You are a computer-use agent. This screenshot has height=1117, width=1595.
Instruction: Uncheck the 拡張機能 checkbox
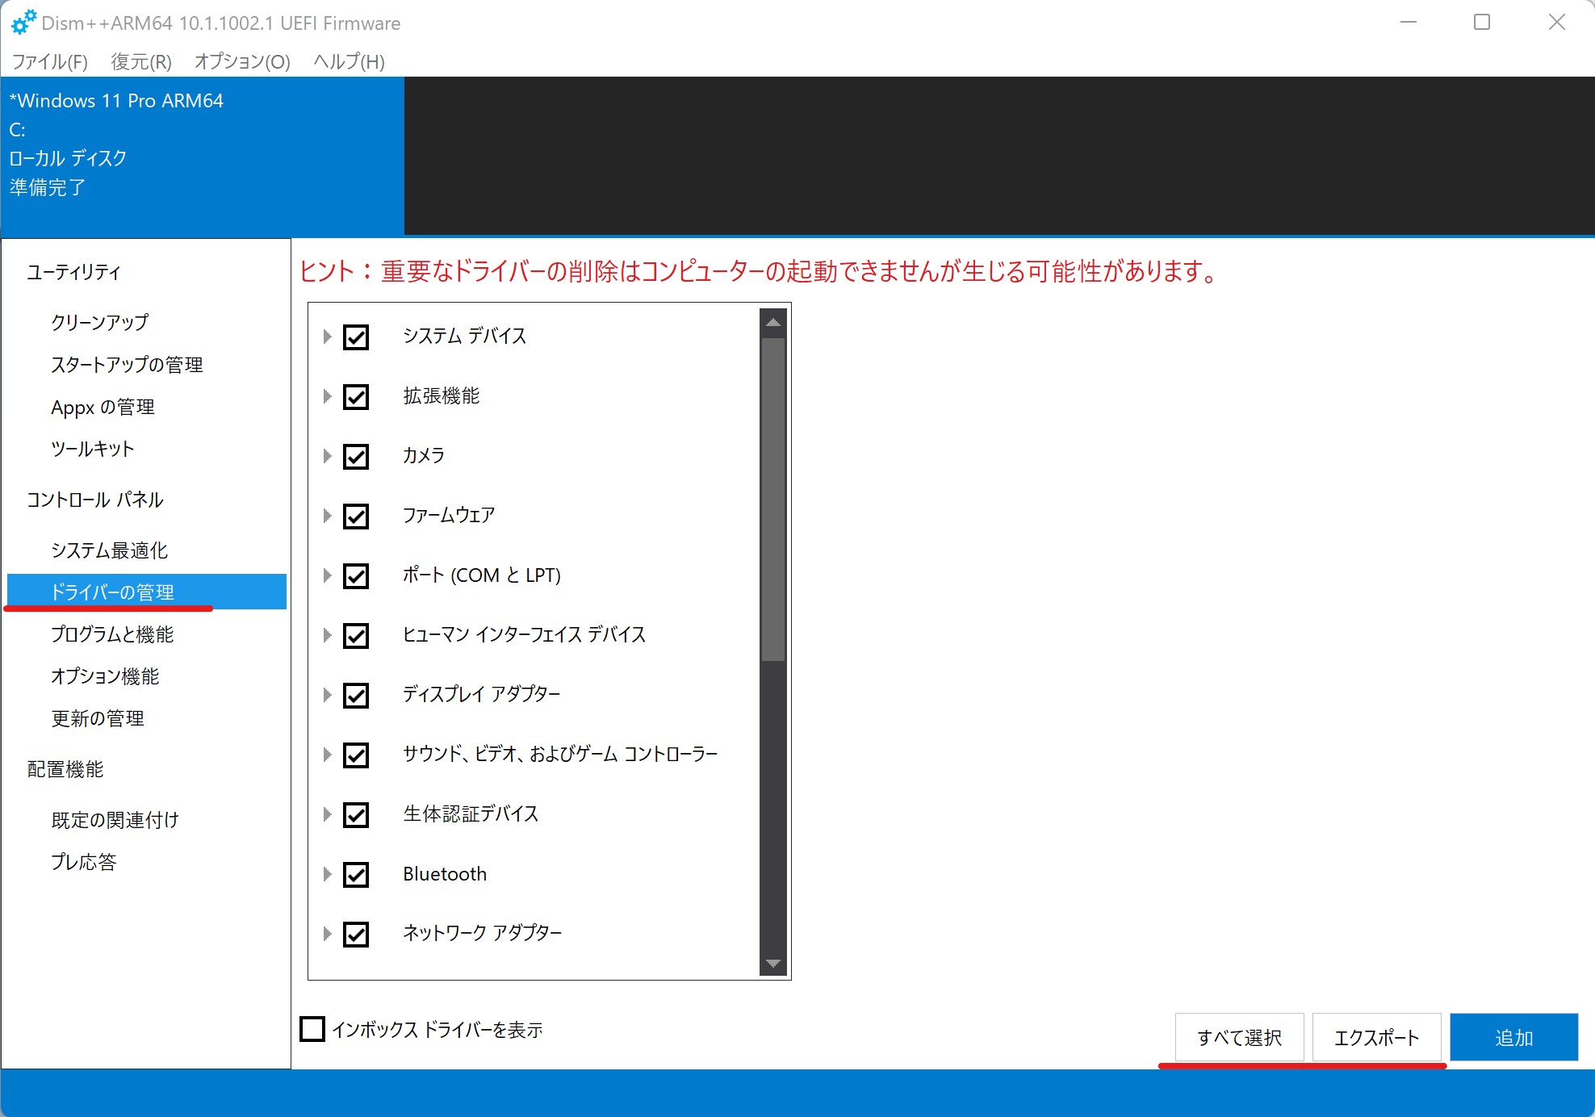(356, 396)
